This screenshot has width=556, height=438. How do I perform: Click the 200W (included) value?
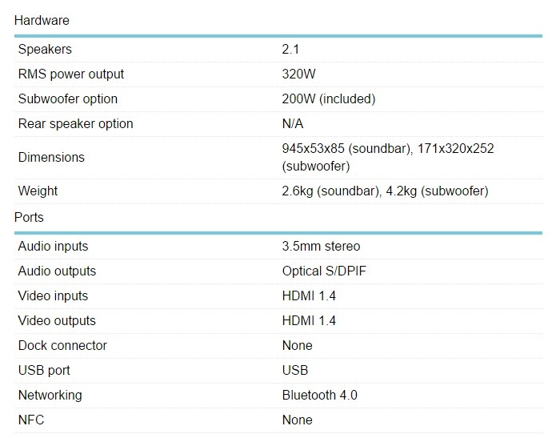(329, 99)
